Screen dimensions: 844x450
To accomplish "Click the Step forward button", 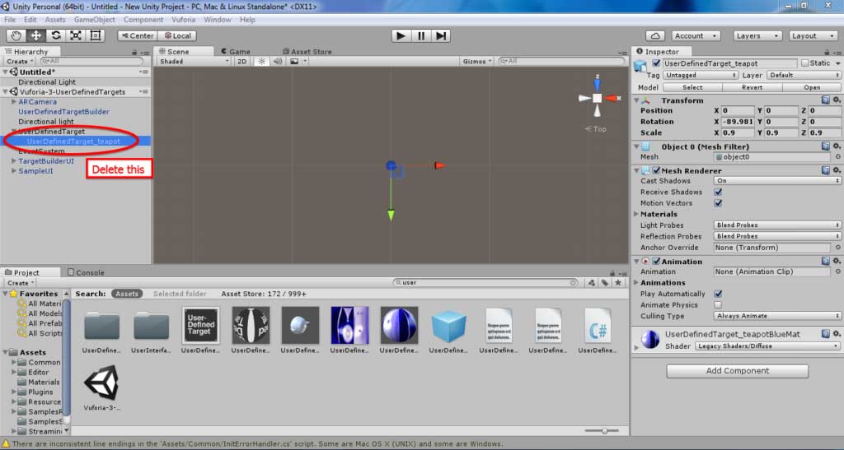I will click(441, 36).
